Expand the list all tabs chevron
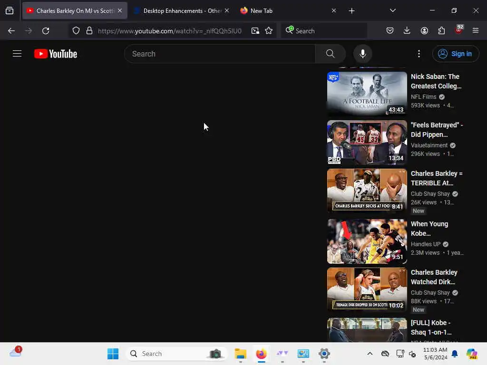The image size is (487, 365). (392, 10)
